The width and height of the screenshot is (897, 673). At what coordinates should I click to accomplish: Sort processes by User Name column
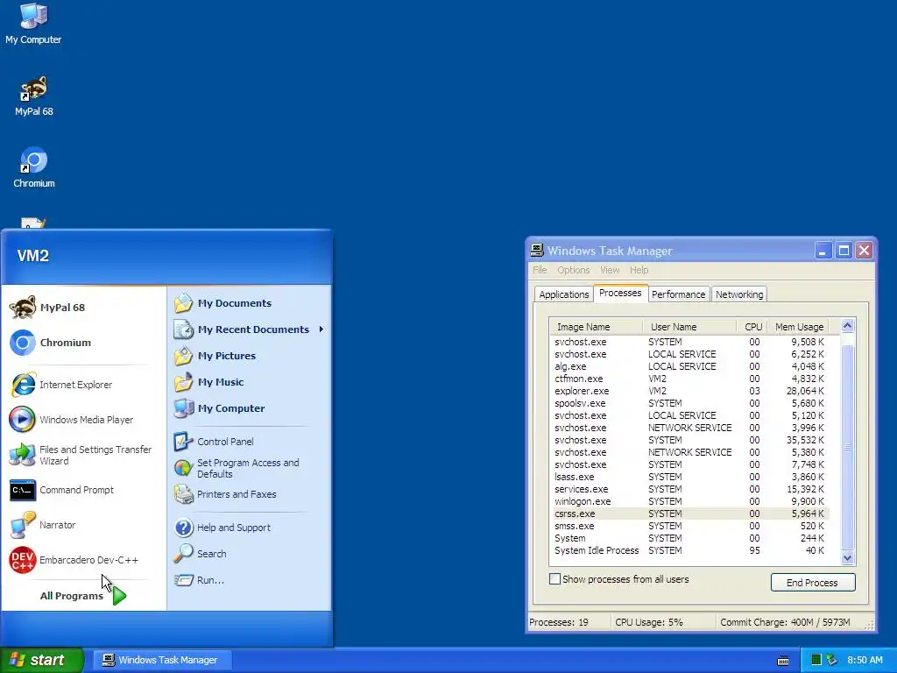689,327
